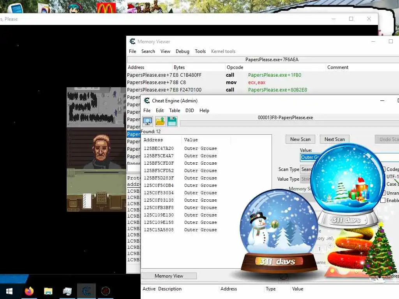Open the Value Type dropdown
Viewport: 399px width, 299px height.
tap(306, 179)
